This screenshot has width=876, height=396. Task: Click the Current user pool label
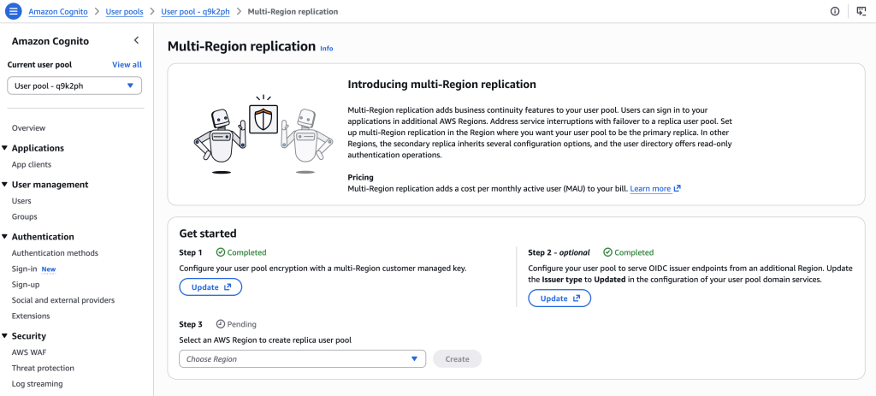[x=39, y=64]
